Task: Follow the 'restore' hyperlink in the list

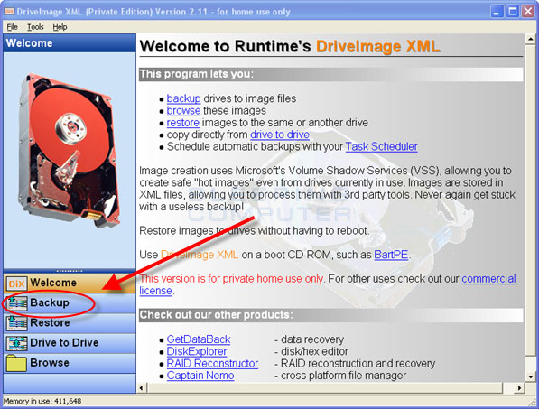Action: 183,123
